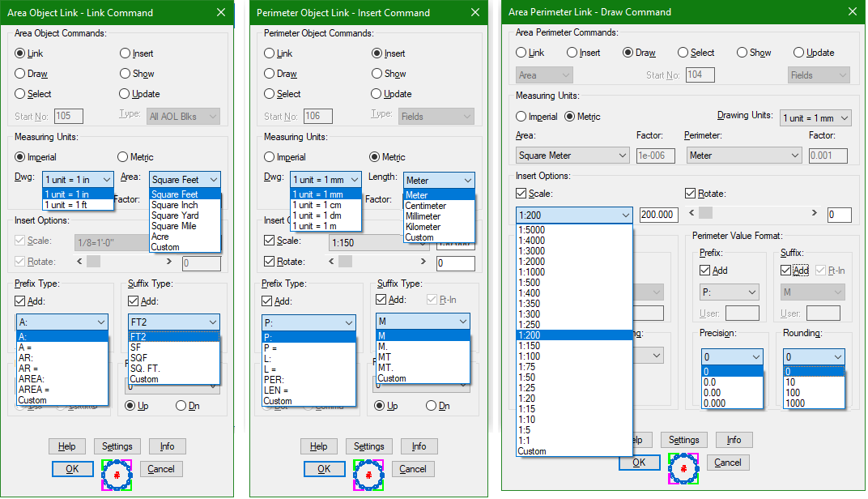Click Info in Area Object Link dialog
This screenshot has height=499, width=868.
coord(167,446)
